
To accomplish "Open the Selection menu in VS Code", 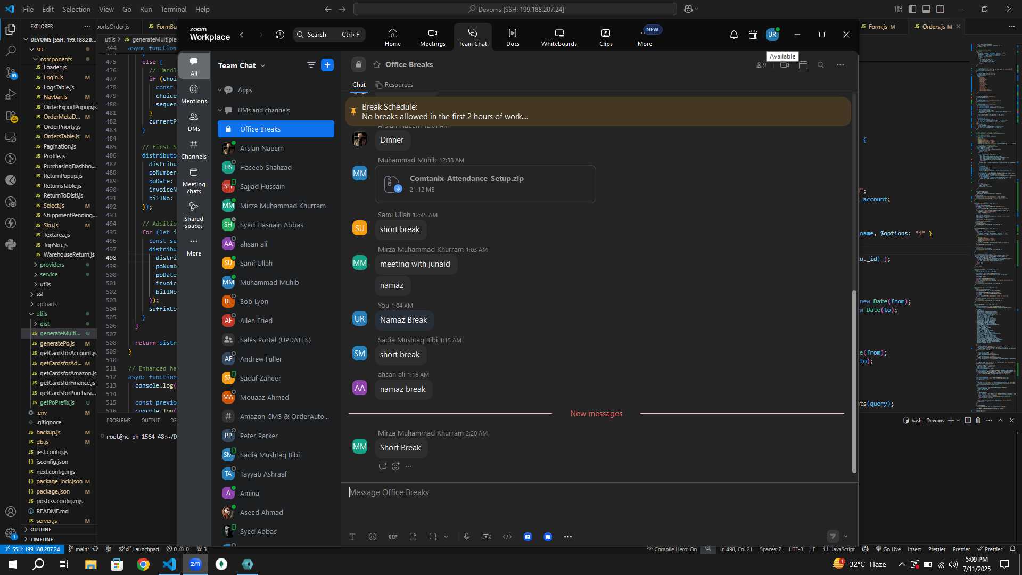I will (x=76, y=9).
